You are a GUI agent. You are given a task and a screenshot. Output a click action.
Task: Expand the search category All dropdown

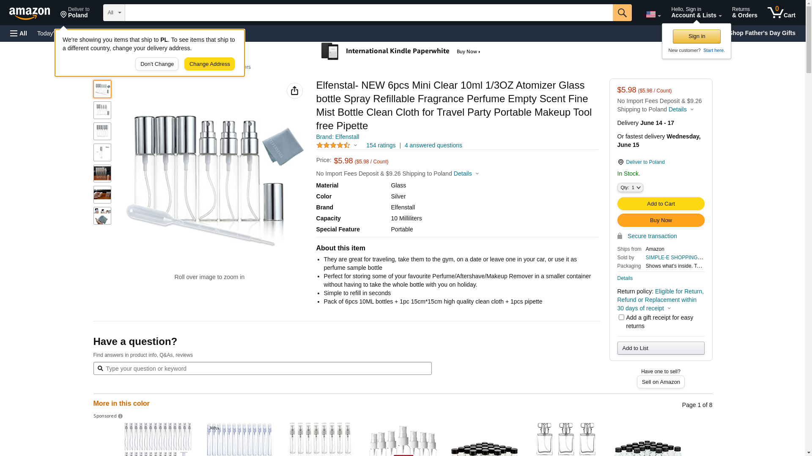[114, 13]
